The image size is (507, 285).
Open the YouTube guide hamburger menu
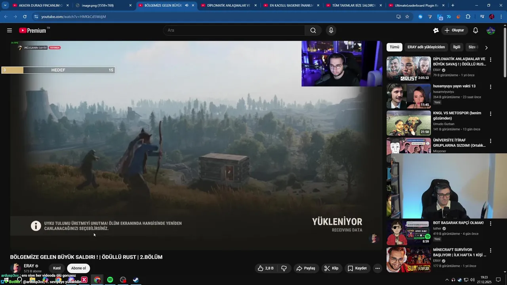(x=10, y=30)
